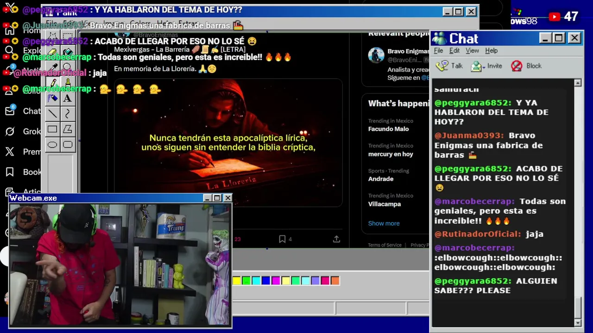
Task: Choose the Curve tool in Paint
Action: point(68,114)
